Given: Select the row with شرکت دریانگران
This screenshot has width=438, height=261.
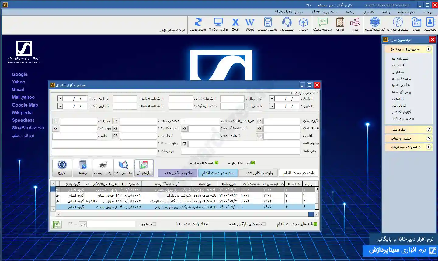Looking at the screenshot, I should [x=185, y=195].
